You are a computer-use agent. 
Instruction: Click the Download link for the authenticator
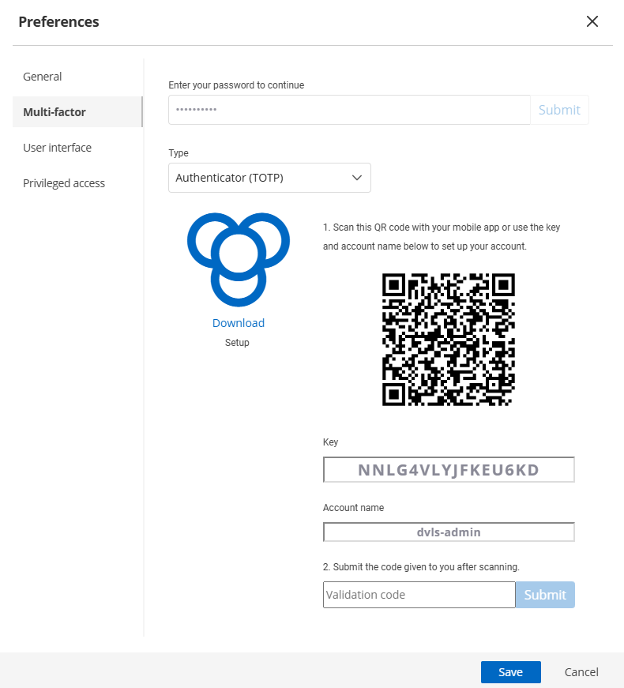(x=238, y=323)
